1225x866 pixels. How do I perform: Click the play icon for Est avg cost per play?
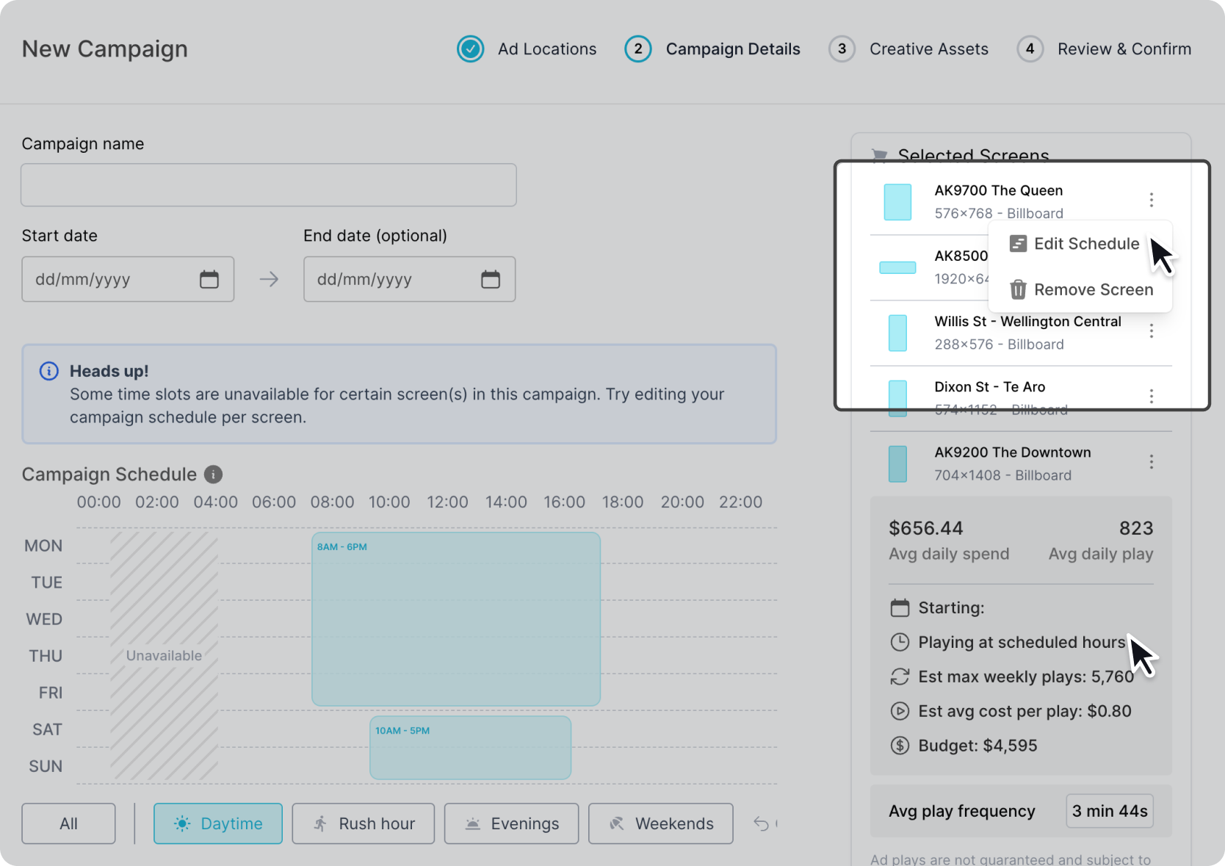pos(900,711)
